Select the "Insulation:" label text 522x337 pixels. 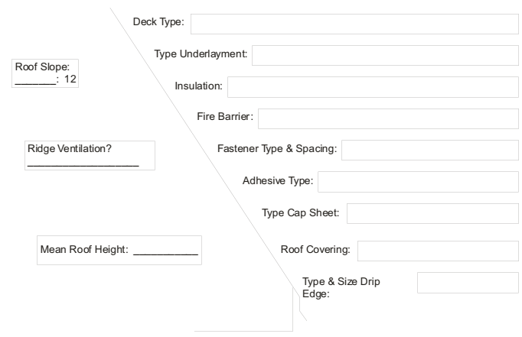(198, 86)
